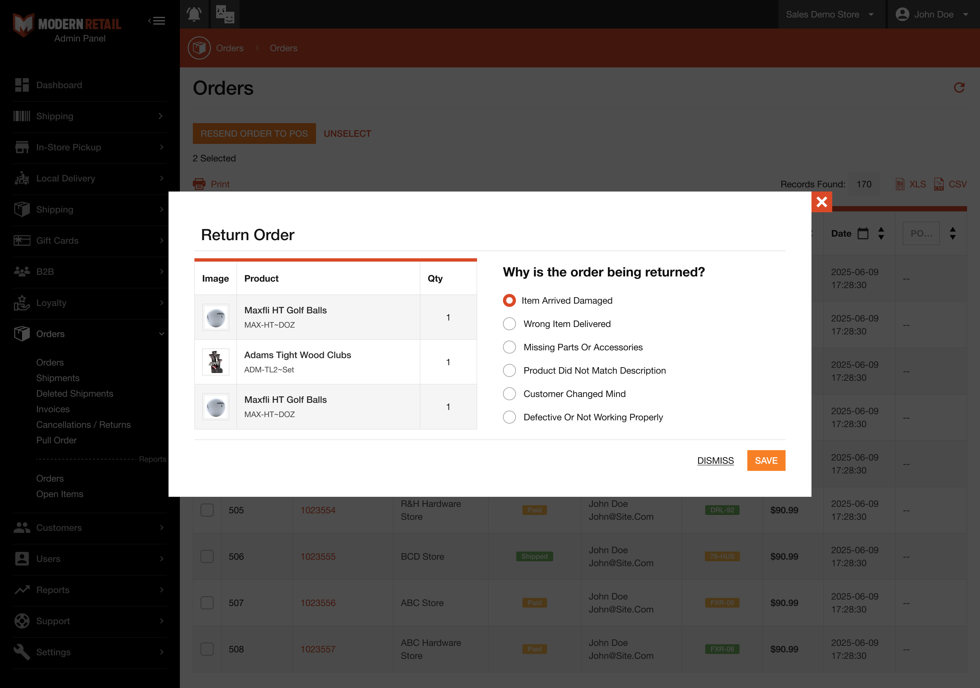Screen dimensions: 980x688
Task: Click the Settings wrench icon
Action: (x=22, y=652)
